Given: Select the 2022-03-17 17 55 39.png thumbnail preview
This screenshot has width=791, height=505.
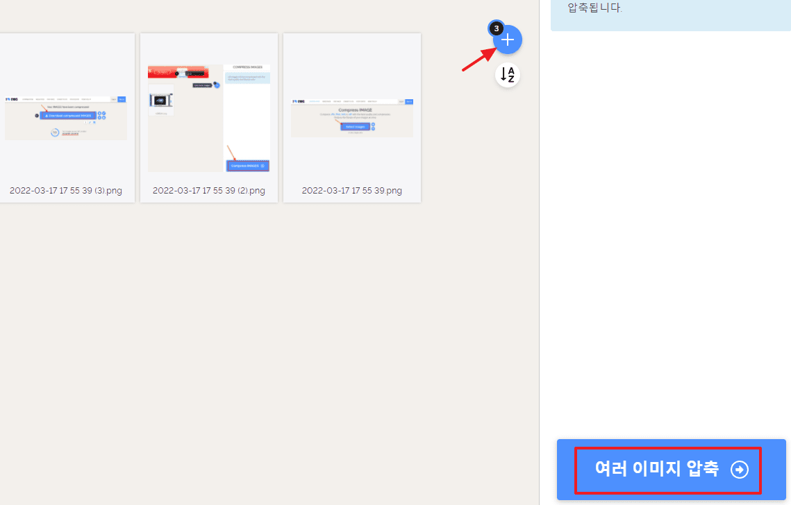Looking at the screenshot, I should pos(352,119).
